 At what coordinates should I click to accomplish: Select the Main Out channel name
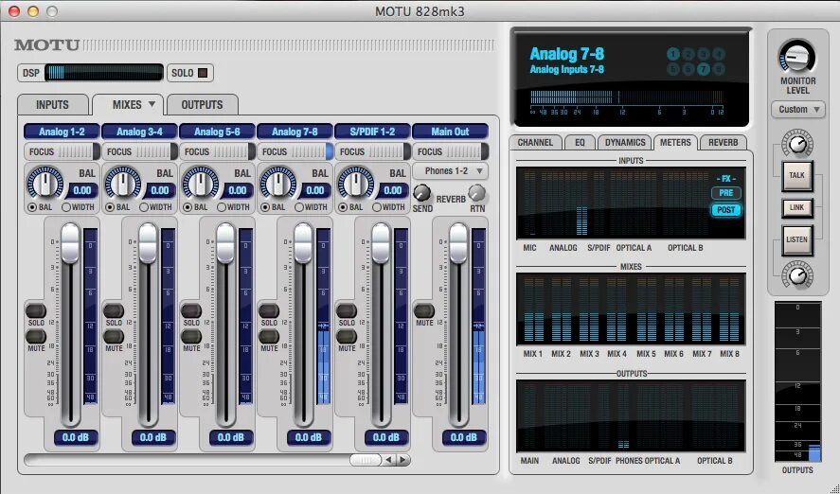(450, 132)
